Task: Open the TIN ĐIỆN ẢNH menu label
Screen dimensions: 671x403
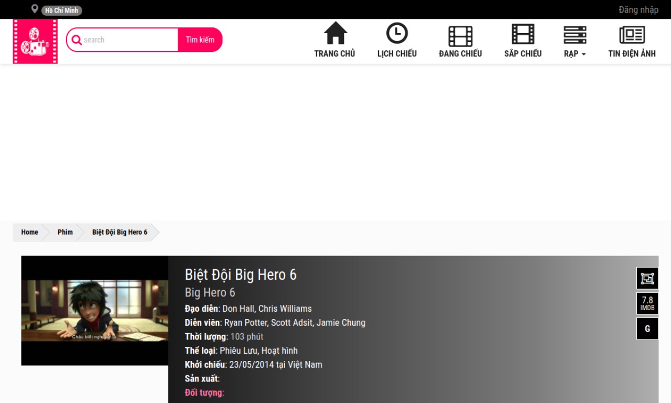Action: coord(632,54)
